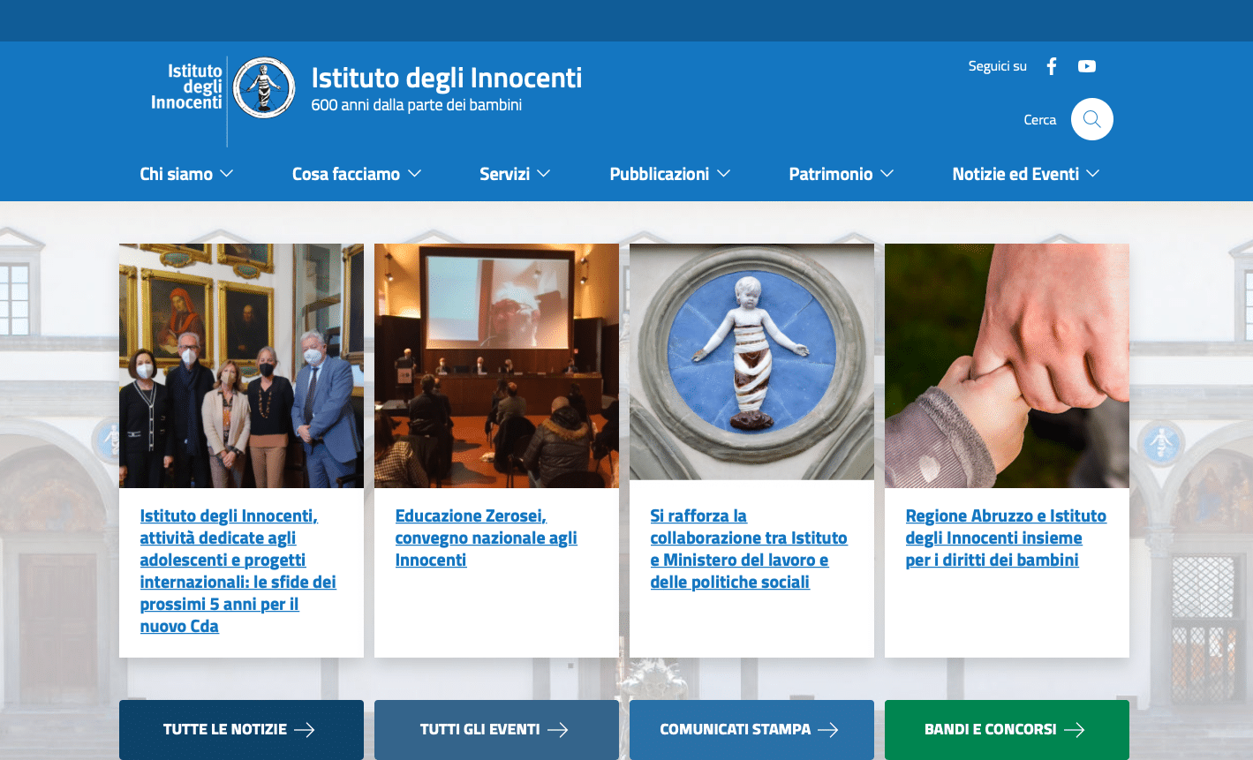Open the Regione Abruzzo news link
The height and width of the screenshot is (760, 1253).
click(x=1005, y=538)
